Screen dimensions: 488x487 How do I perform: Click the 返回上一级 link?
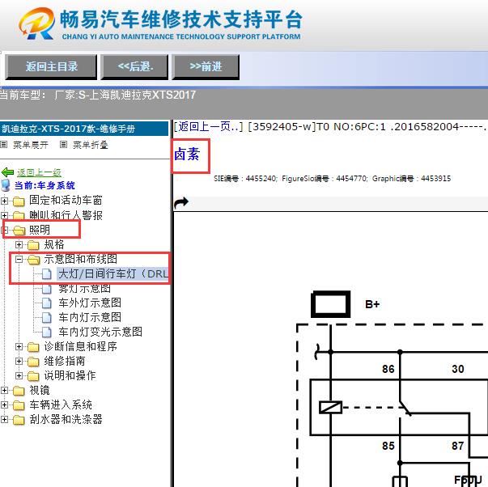(x=39, y=172)
